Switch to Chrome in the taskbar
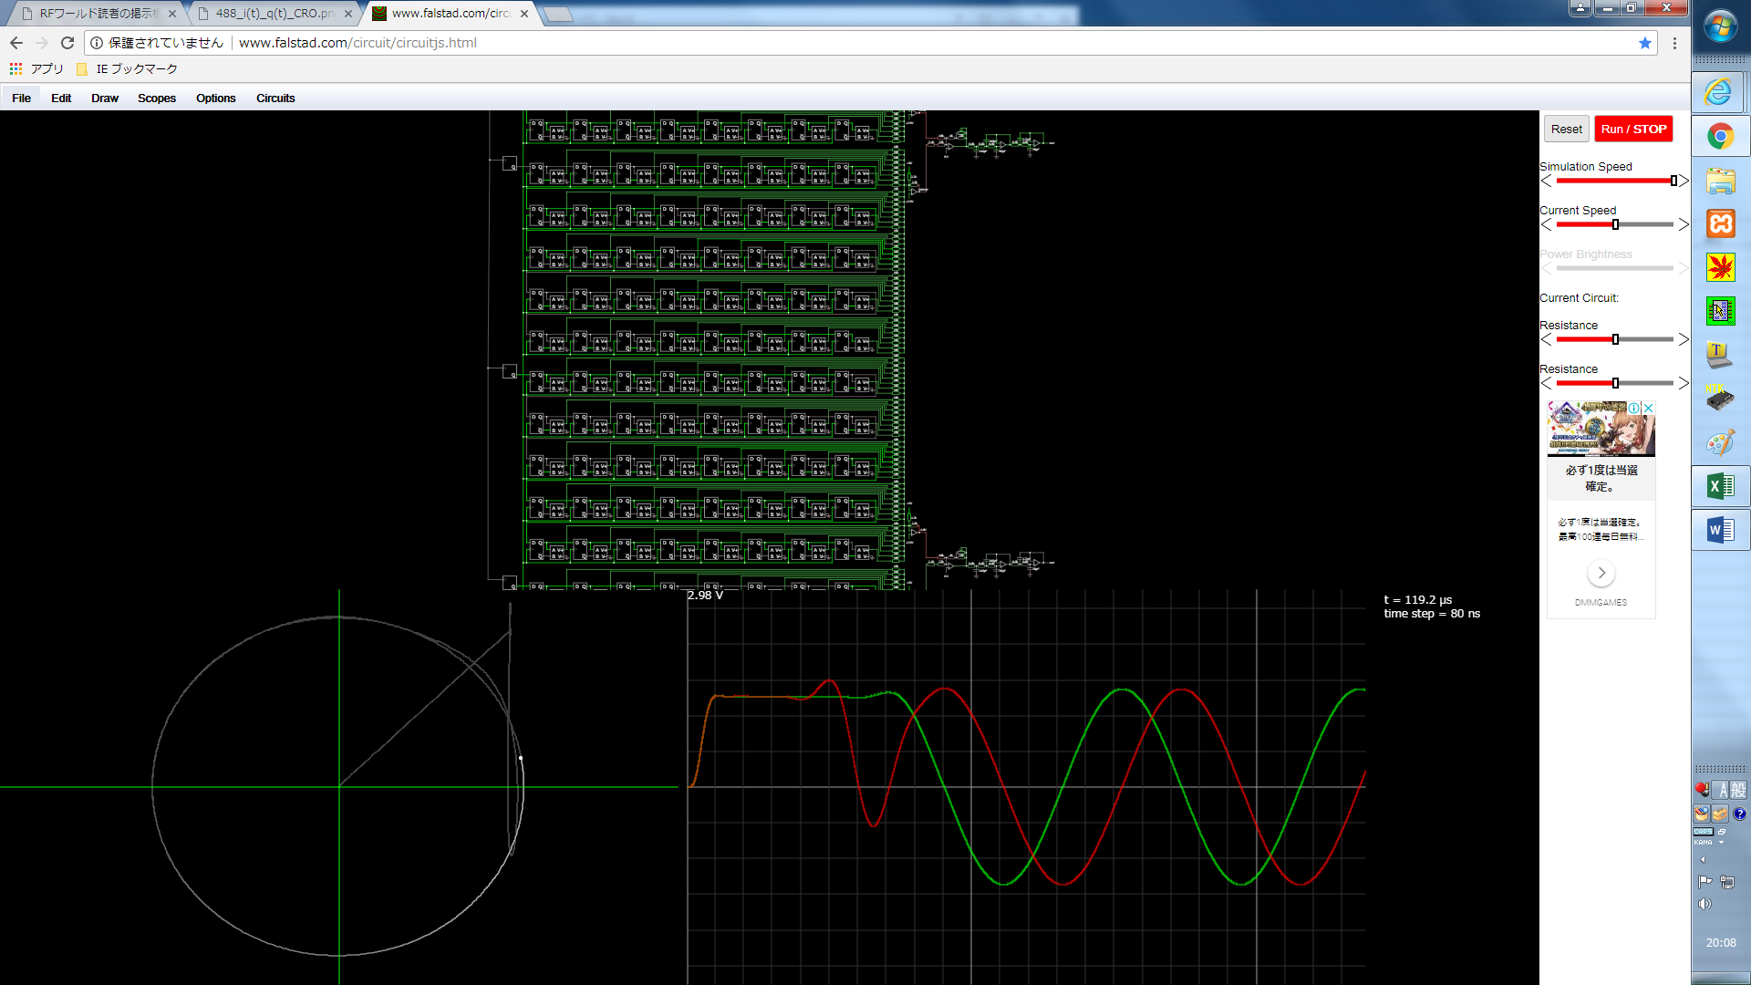Screen dimensions: 1751x985 (1721, 137)
